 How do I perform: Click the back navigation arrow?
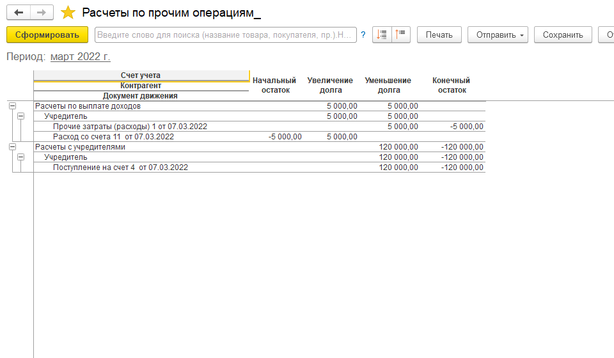[19, 13]
